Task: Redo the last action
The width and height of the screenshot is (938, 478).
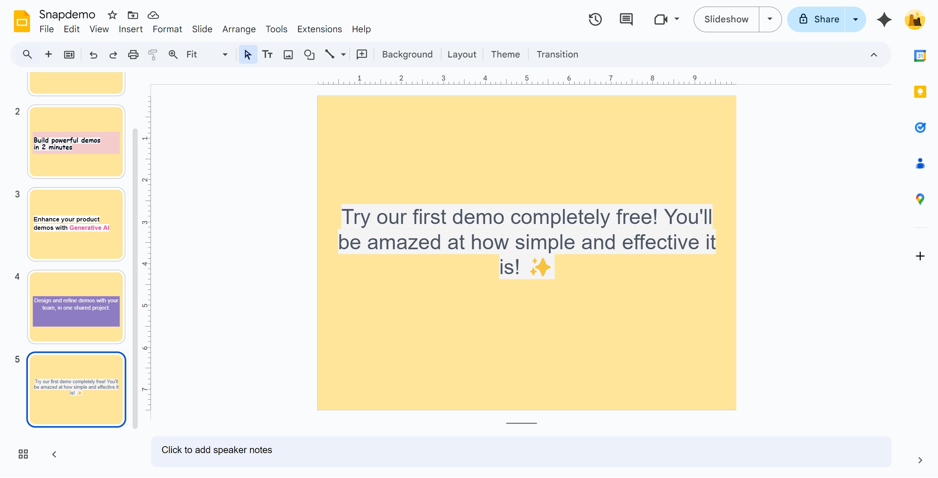Action: (x=113, y=55)
